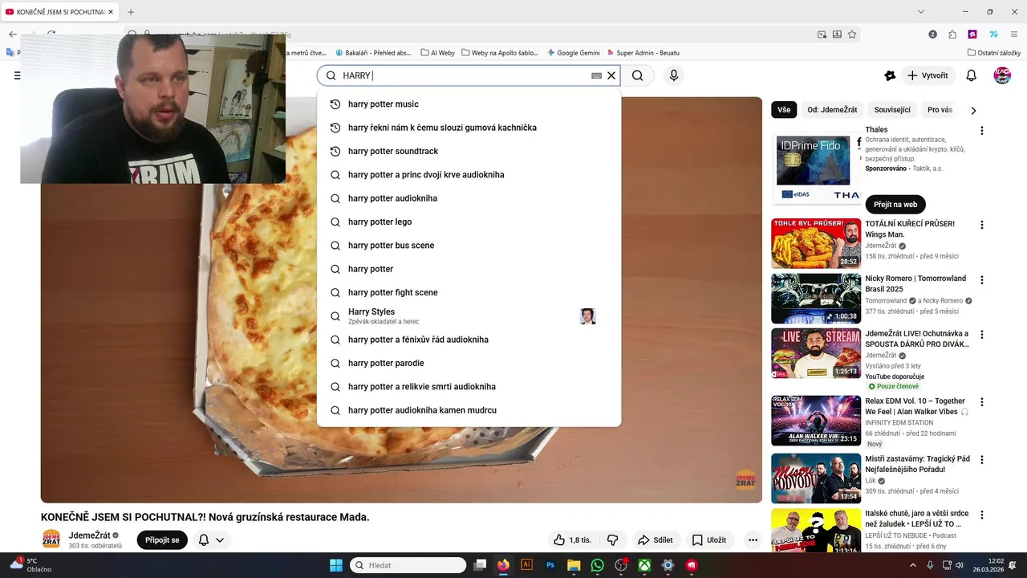Open the Windows Start menu

pos(336,565)
